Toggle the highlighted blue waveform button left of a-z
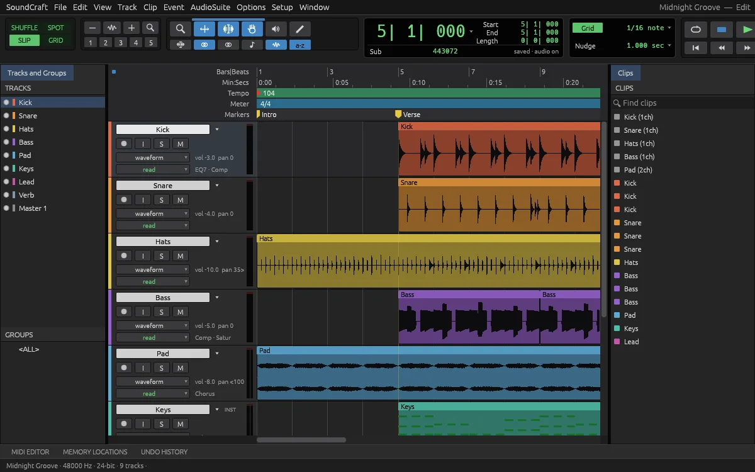 point(276,45)
